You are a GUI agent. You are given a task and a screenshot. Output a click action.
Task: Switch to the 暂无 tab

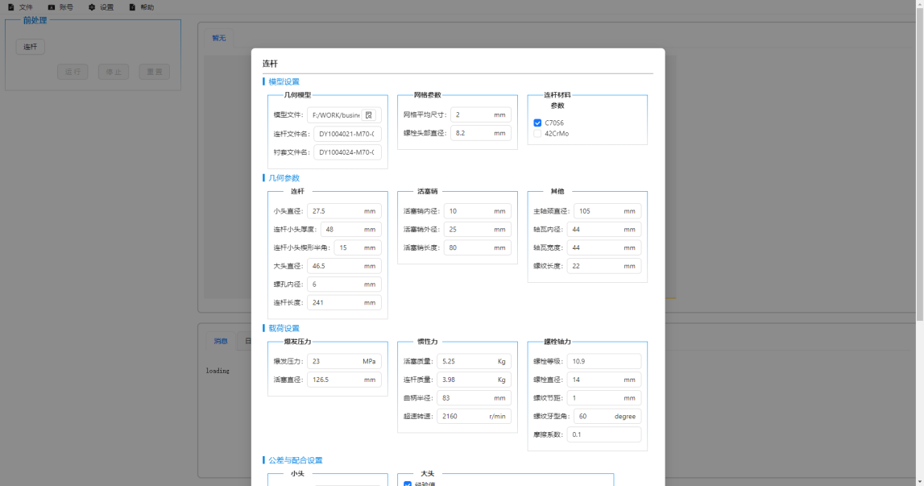click(219, 38)
